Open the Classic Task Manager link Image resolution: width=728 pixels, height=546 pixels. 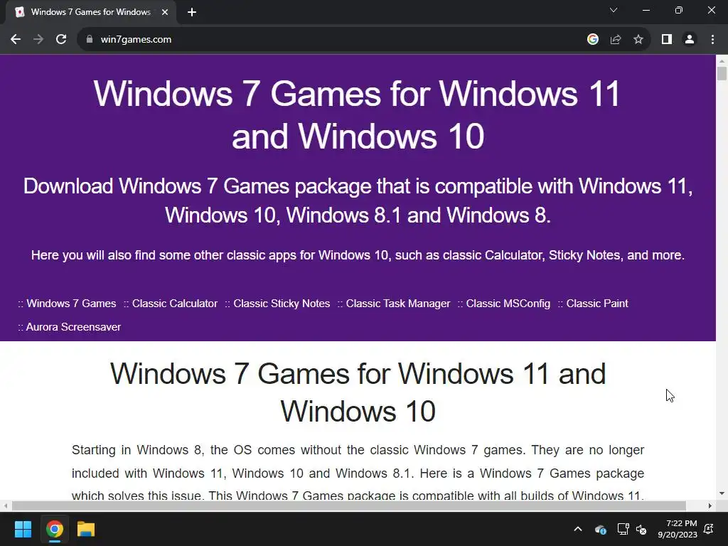[x=398, y=304]
